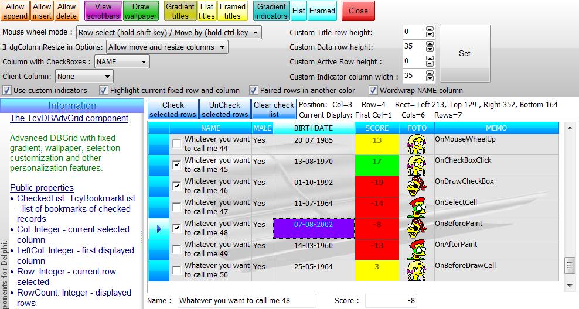Screen dimensions: 579x309
Task: Click the foto icon in row 48
Action: tap(416, 229)
